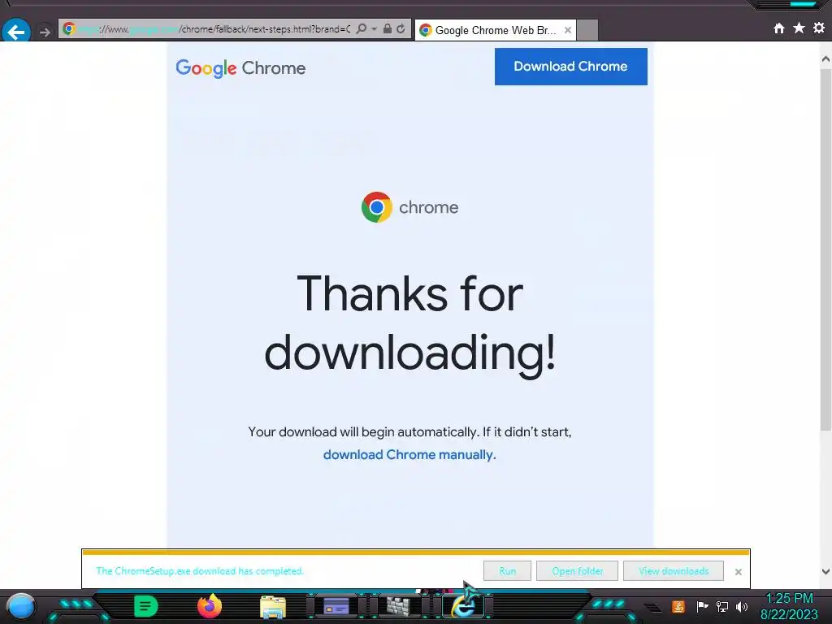832x624 pixels.
Task: Click the page scrollbar up arrow
Action: (825, 58)
